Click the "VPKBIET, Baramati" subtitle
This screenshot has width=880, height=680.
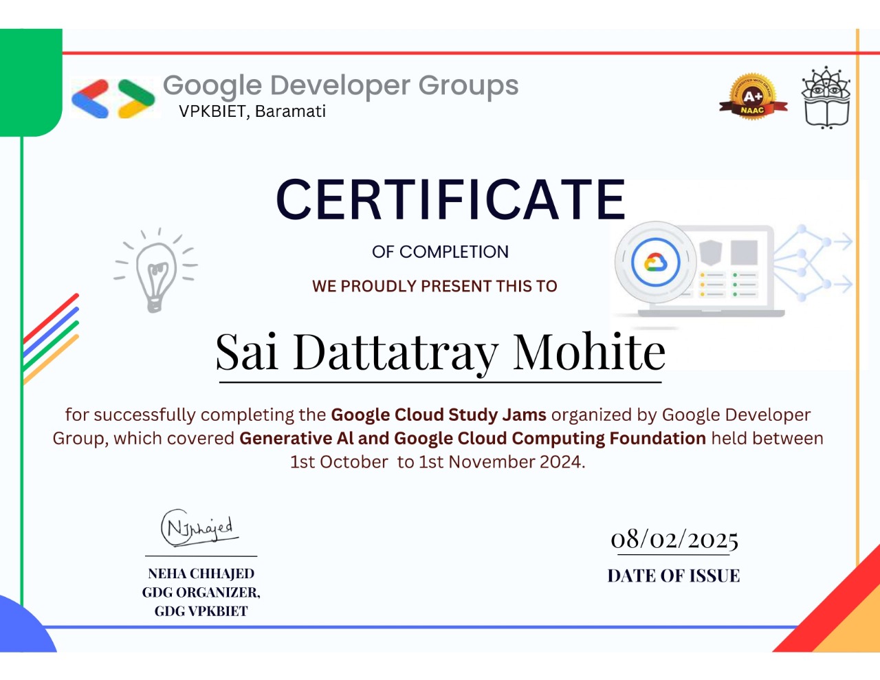[x=252, y=111]
